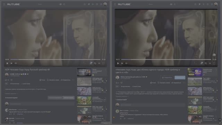Click the blue subscribe button in the right window
This screenshot has width=222, height=125.
pos(180,77)
